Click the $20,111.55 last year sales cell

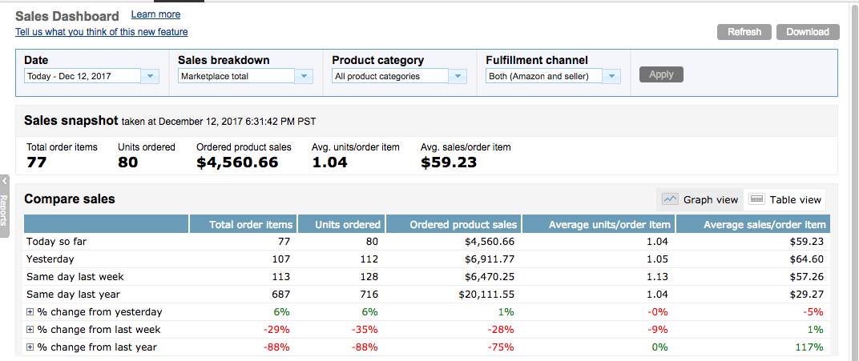486,295
